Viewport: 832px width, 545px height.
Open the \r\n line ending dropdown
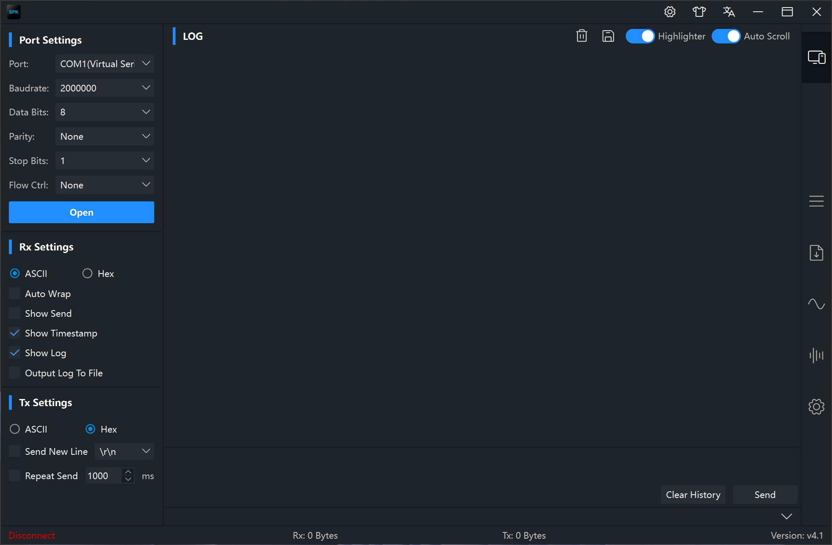pos(125,451)
